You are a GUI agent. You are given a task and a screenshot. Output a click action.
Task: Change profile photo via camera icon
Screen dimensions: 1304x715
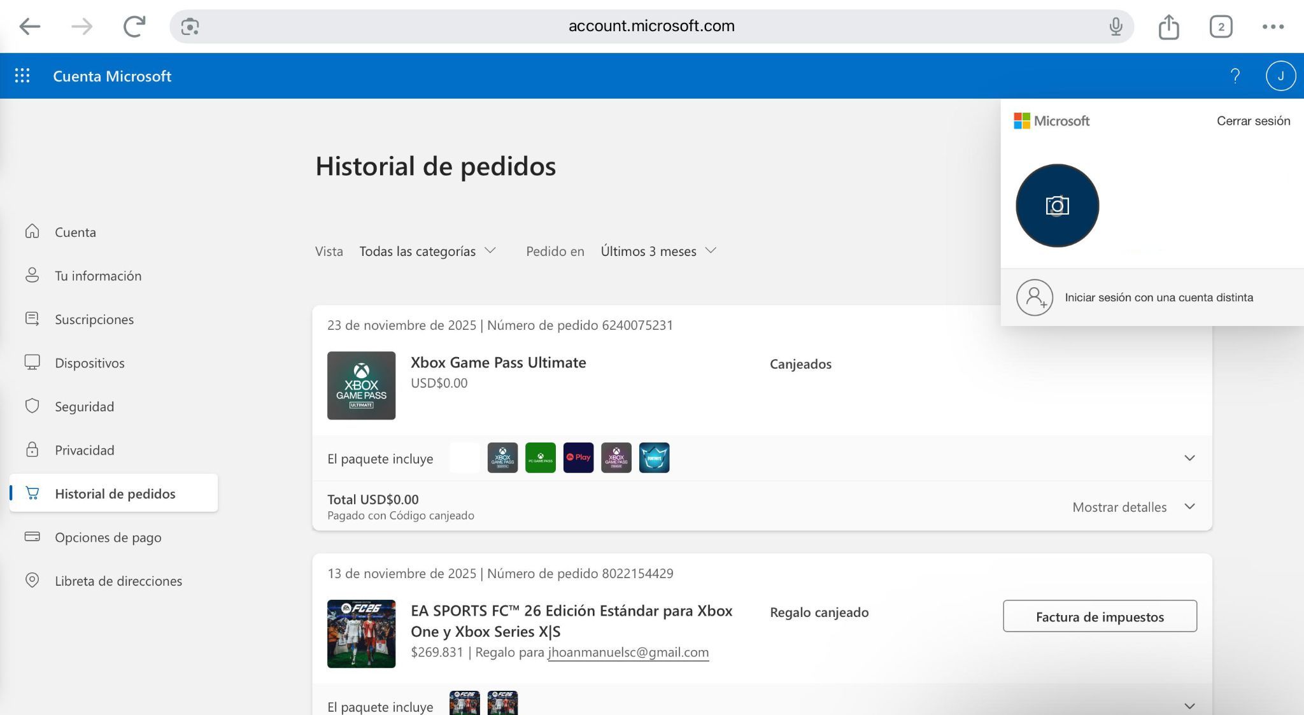1057,206
